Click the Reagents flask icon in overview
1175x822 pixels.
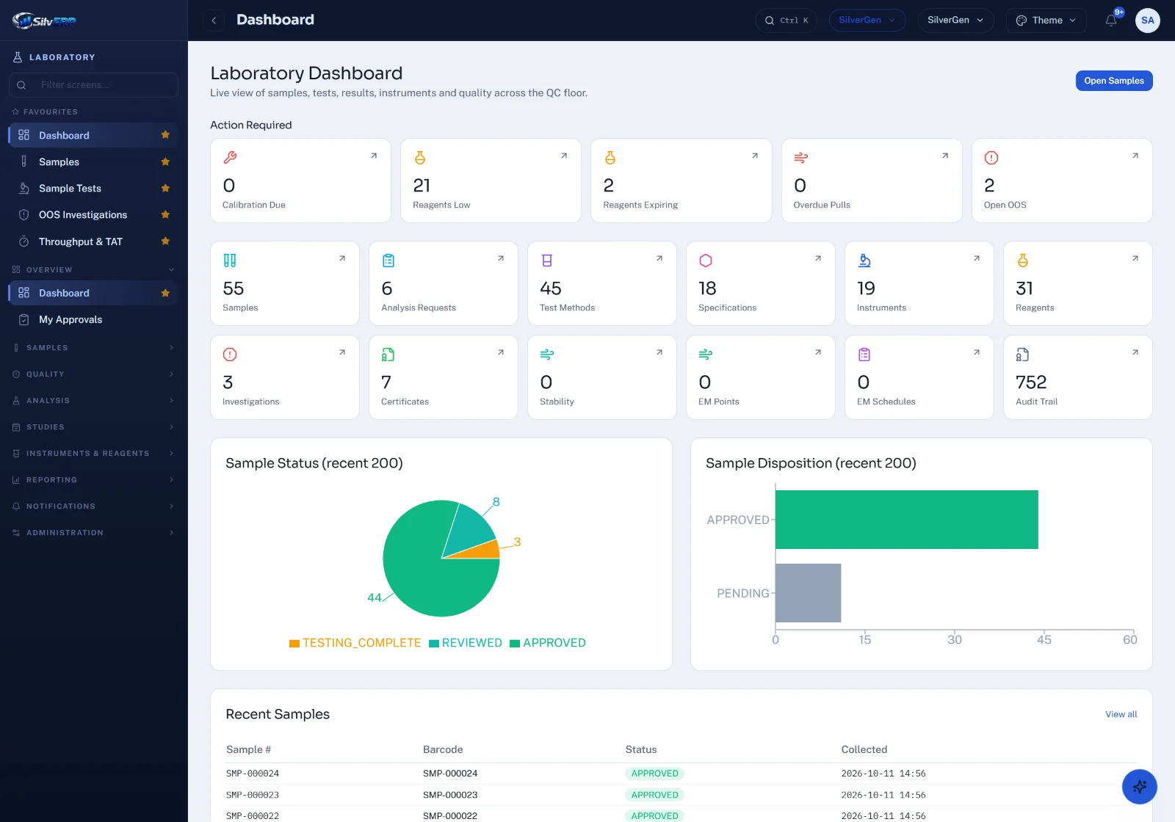coord(1023,261)
